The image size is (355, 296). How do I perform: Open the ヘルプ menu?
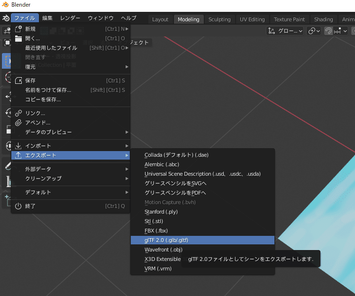(129, 18)
